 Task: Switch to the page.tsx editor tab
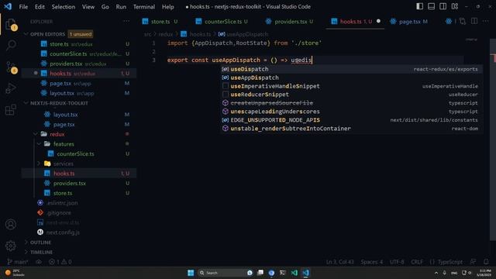(x=410, y=22)
